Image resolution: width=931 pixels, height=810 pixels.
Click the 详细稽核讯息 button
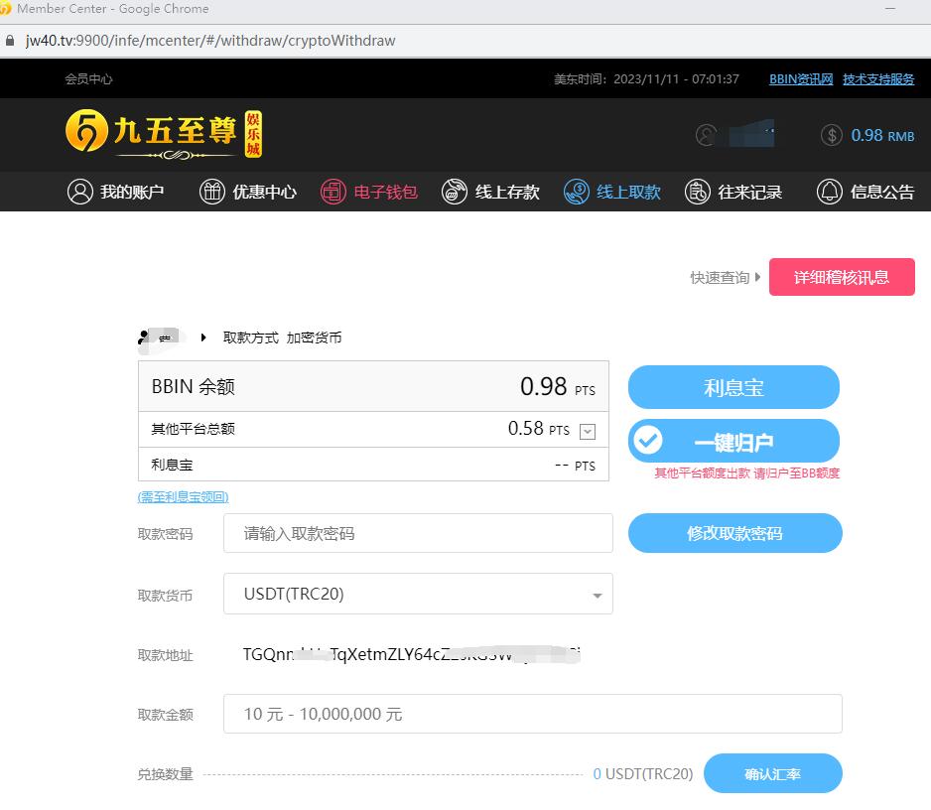[x=841, y=277]
